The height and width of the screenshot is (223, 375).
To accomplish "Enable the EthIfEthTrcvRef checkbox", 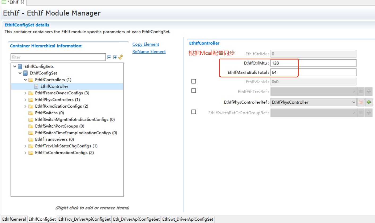I will [x=194, y=91].
